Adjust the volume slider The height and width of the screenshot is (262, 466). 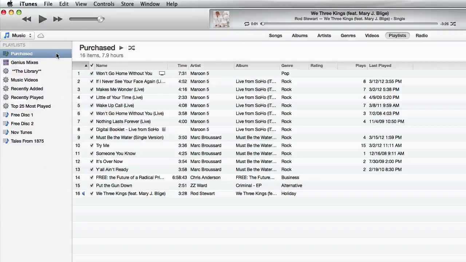click(87, 19)
